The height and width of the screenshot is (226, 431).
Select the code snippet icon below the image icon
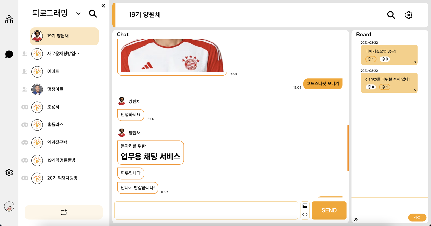coord(305,215)
